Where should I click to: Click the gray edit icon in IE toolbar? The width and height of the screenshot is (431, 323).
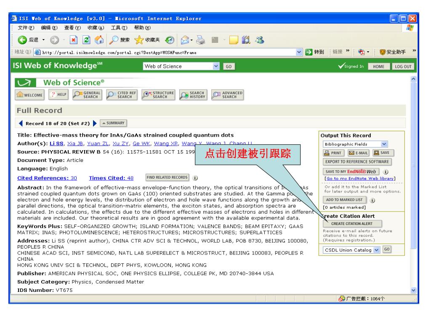pyautogui.click(x=215, y=40)
